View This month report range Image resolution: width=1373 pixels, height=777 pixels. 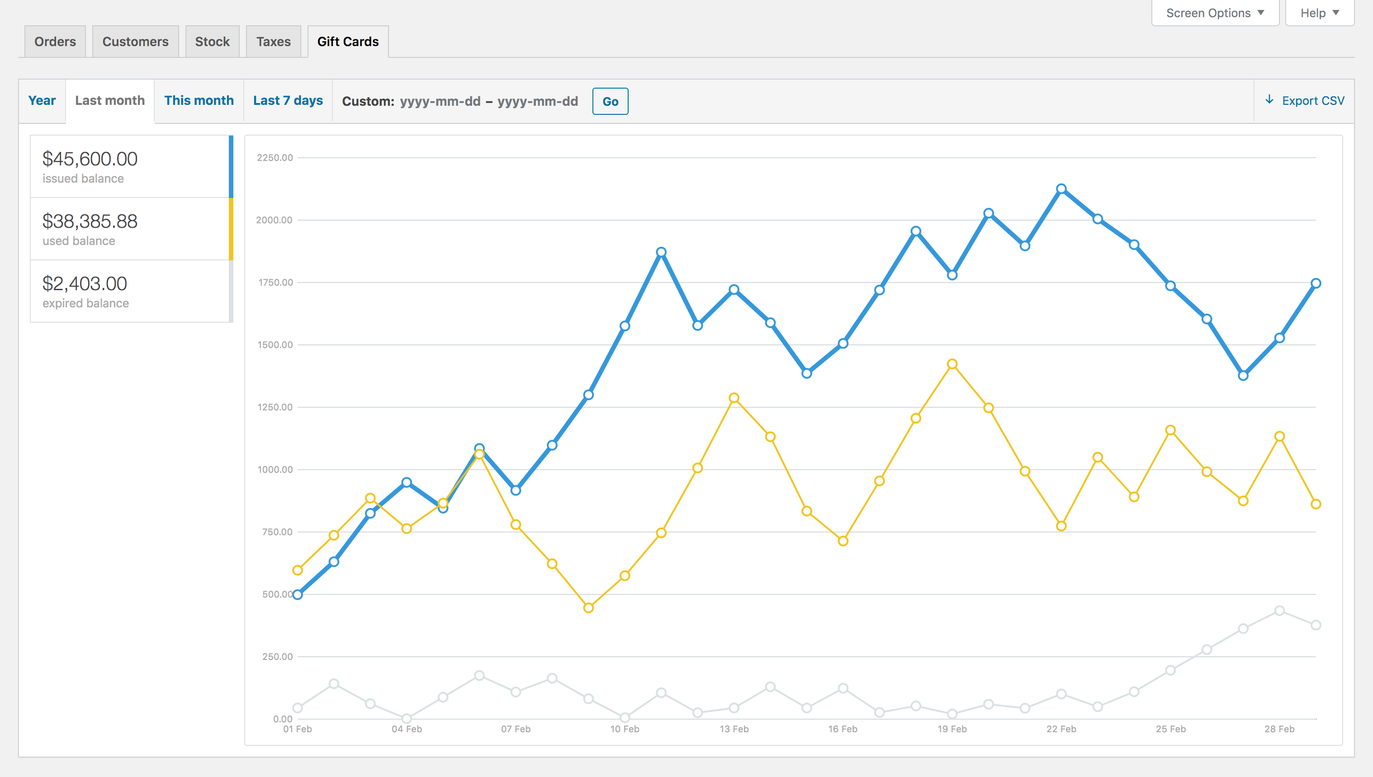199,101
